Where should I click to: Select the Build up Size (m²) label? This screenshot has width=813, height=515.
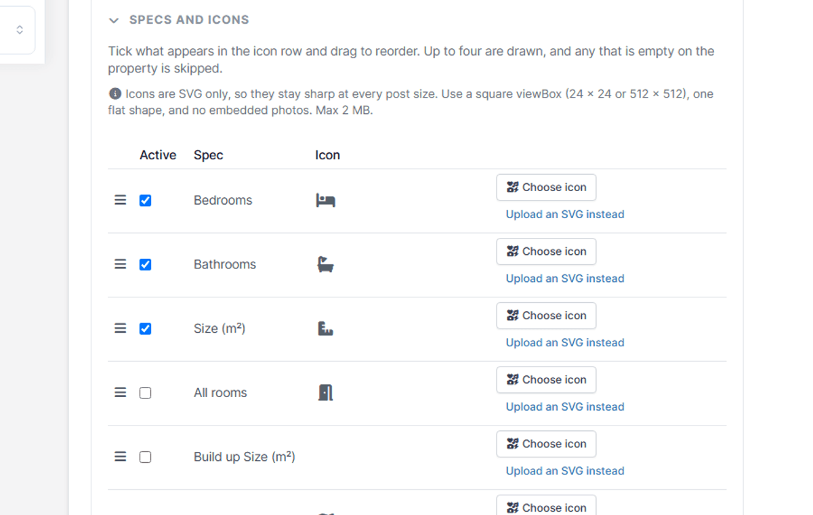point(245,457)
